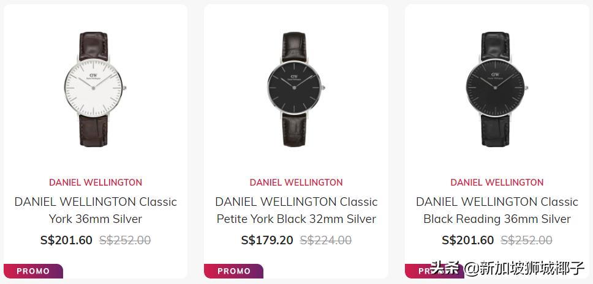Click the S$201.60 price on first card

(66, 240)
